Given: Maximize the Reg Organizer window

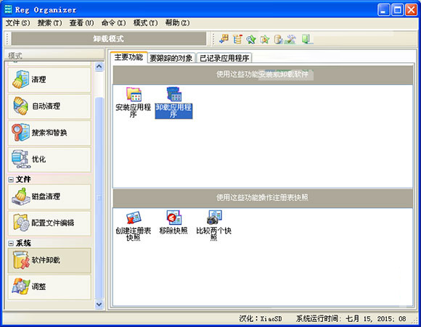Looking at the screenshot, I should (x=397, y=10).
